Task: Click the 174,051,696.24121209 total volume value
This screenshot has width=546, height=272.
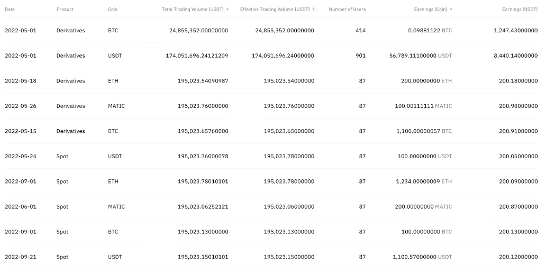Action: point(197,56)
